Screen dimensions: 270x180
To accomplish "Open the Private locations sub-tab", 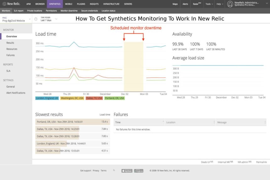I will (x=35, y=11).
